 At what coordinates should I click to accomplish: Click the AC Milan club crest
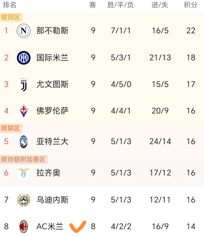coord(24,226)
